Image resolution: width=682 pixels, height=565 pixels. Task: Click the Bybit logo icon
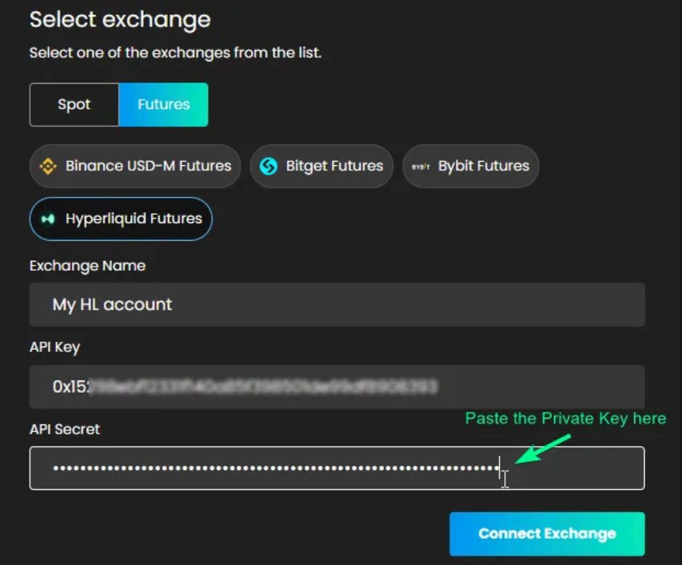point(421,166)
